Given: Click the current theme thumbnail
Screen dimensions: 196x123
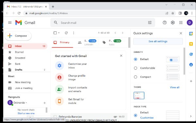Looking at the screenshot, I should (x=139, y=95).
